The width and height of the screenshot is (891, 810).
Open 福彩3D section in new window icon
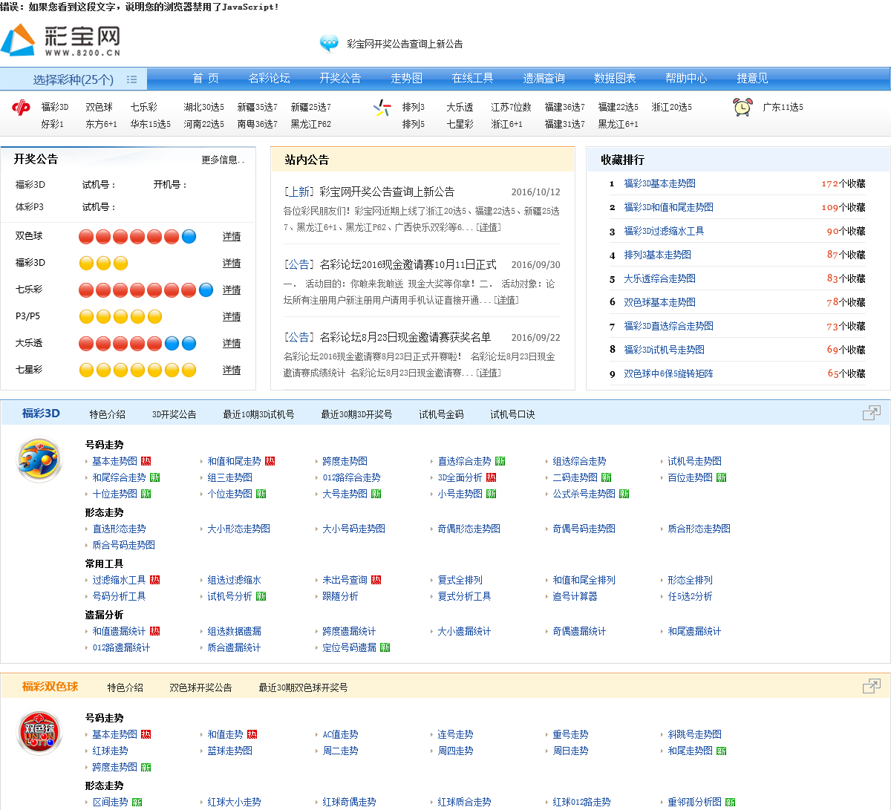(871, 414)
